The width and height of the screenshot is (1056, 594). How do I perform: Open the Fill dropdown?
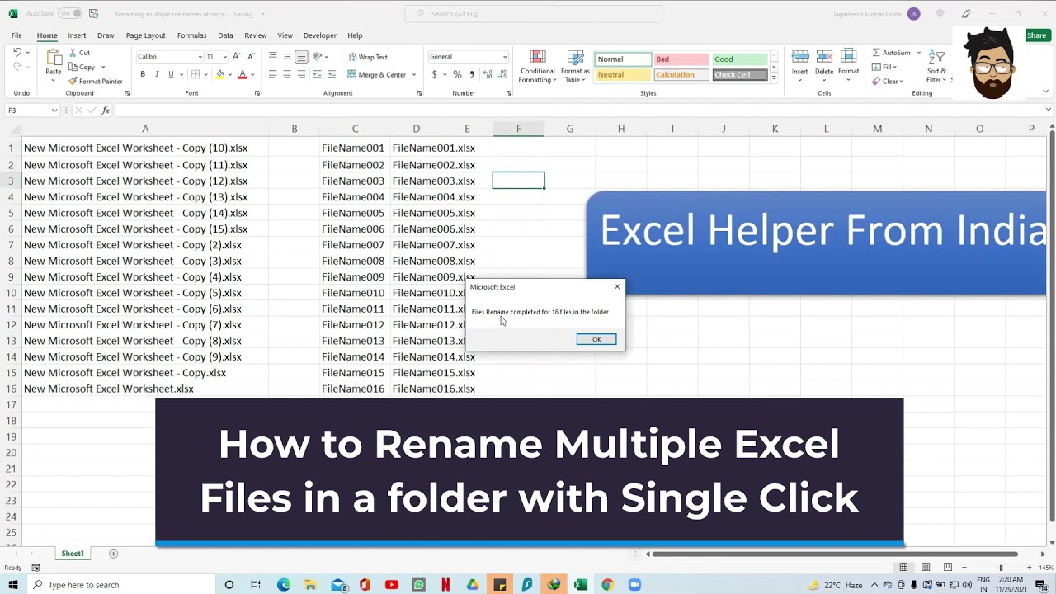pos(884,67)
